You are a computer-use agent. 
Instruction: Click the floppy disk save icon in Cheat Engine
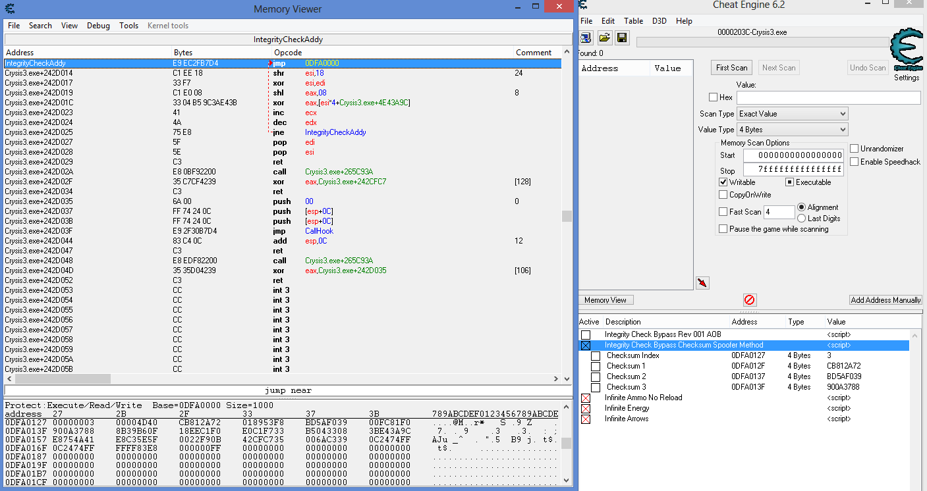click(x=622, y=38)
